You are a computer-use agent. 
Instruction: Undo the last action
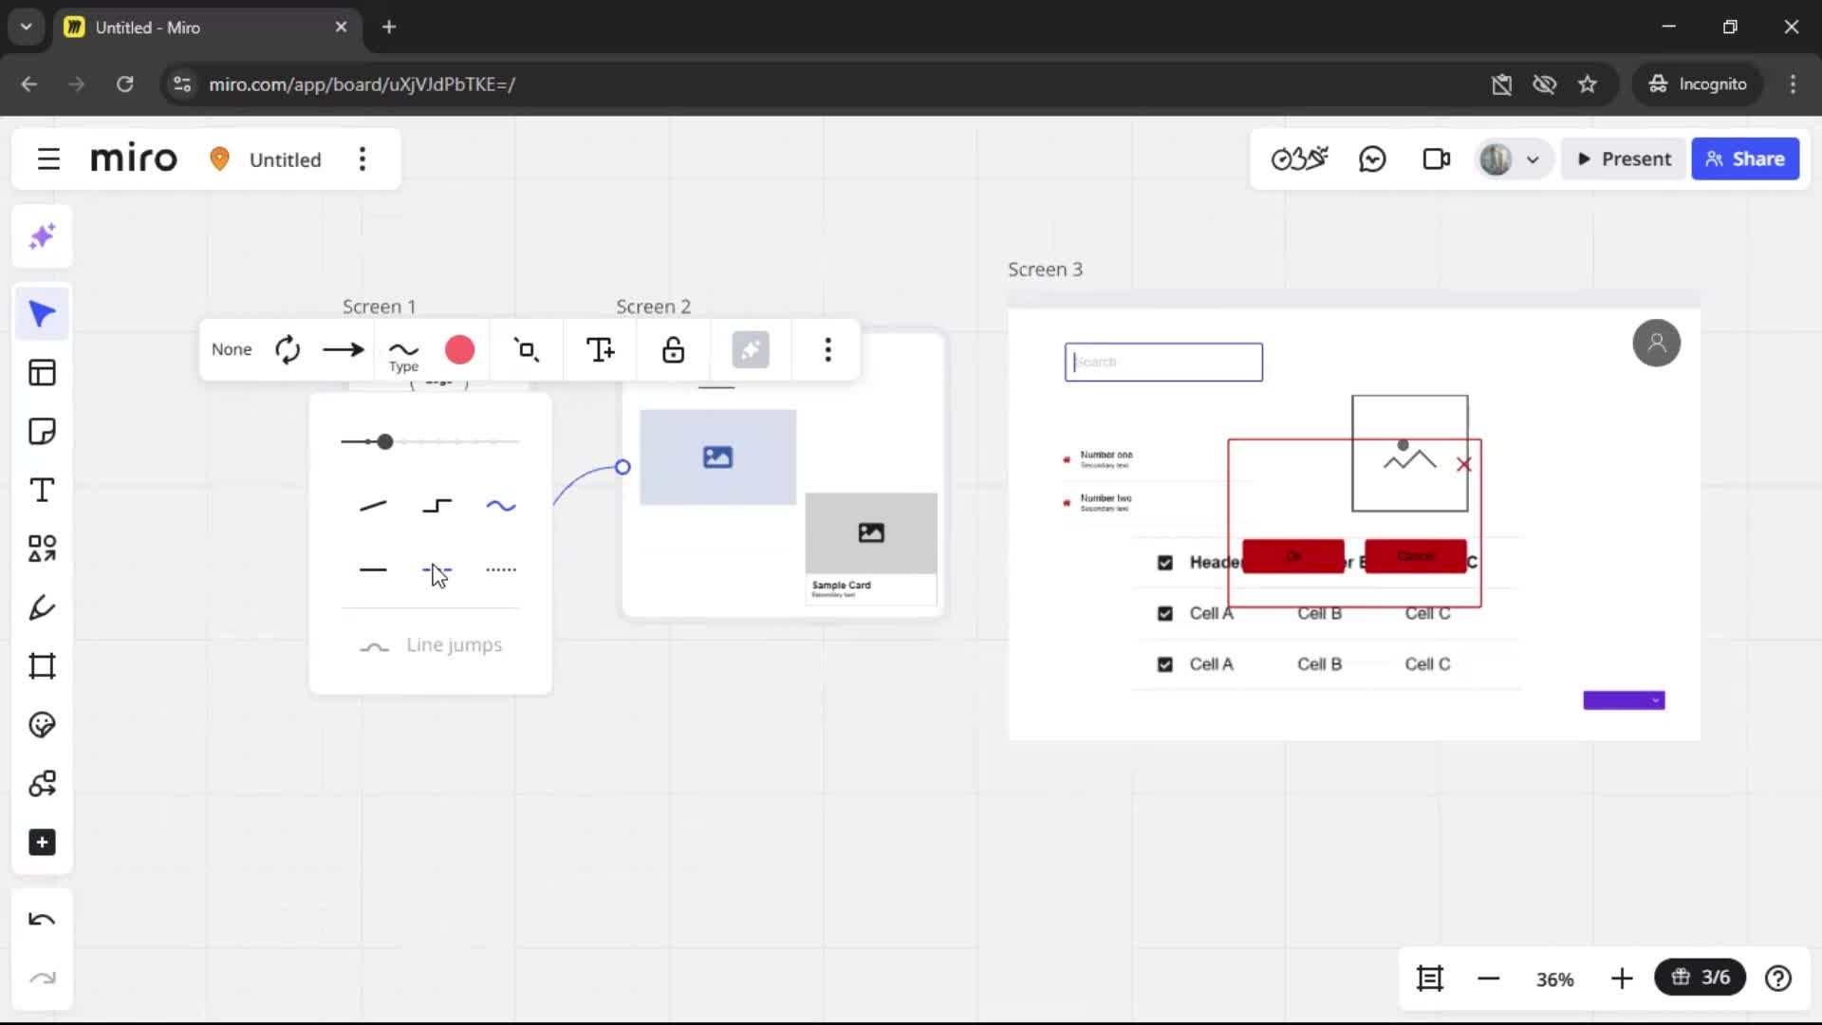pyautogui.click(x=42, y=920)
